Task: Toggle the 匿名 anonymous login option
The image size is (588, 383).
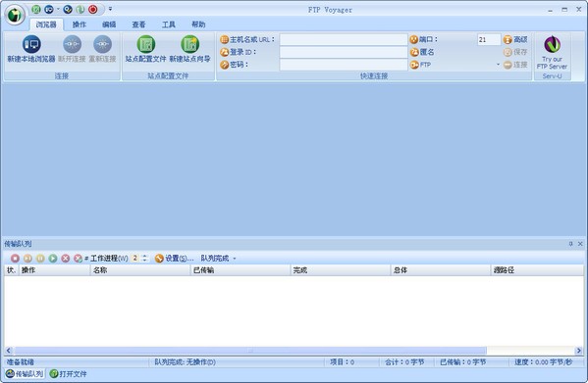Action: tap(422, 52)
